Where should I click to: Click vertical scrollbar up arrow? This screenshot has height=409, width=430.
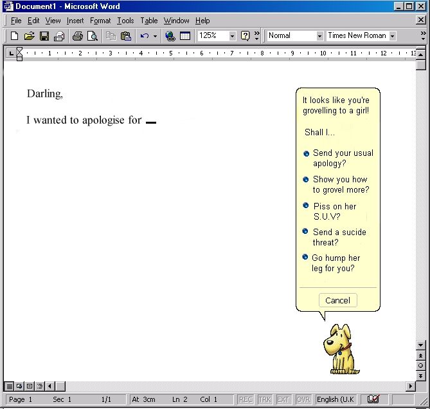click(x=420, y=54)
